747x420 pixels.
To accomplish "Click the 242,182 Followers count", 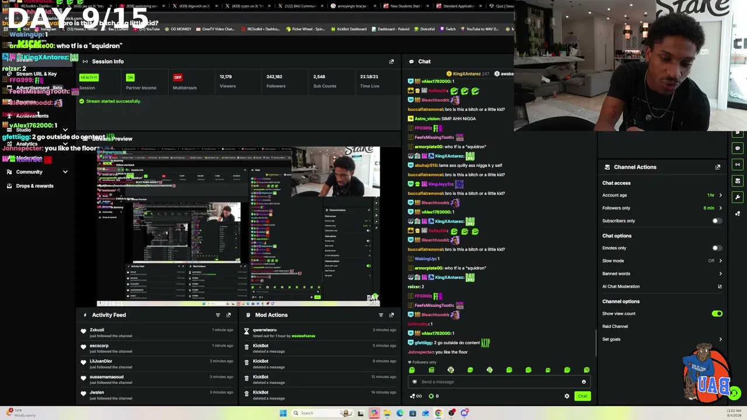I will (x=274, y=77).
